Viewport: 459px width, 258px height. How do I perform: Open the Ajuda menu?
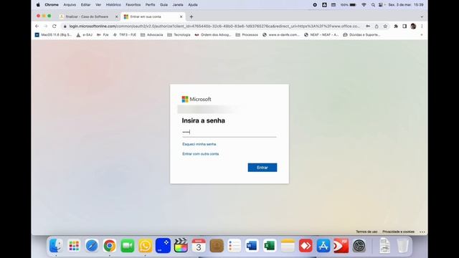193,5
